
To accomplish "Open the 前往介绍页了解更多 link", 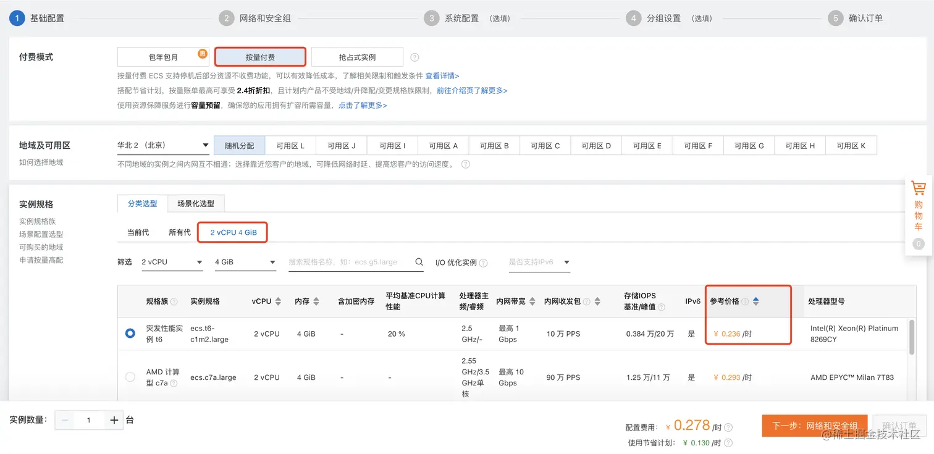I will pos(472,91).
